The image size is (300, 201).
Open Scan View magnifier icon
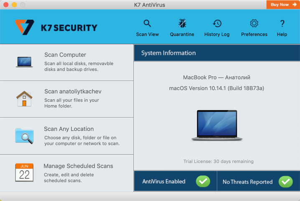point(147,23)
